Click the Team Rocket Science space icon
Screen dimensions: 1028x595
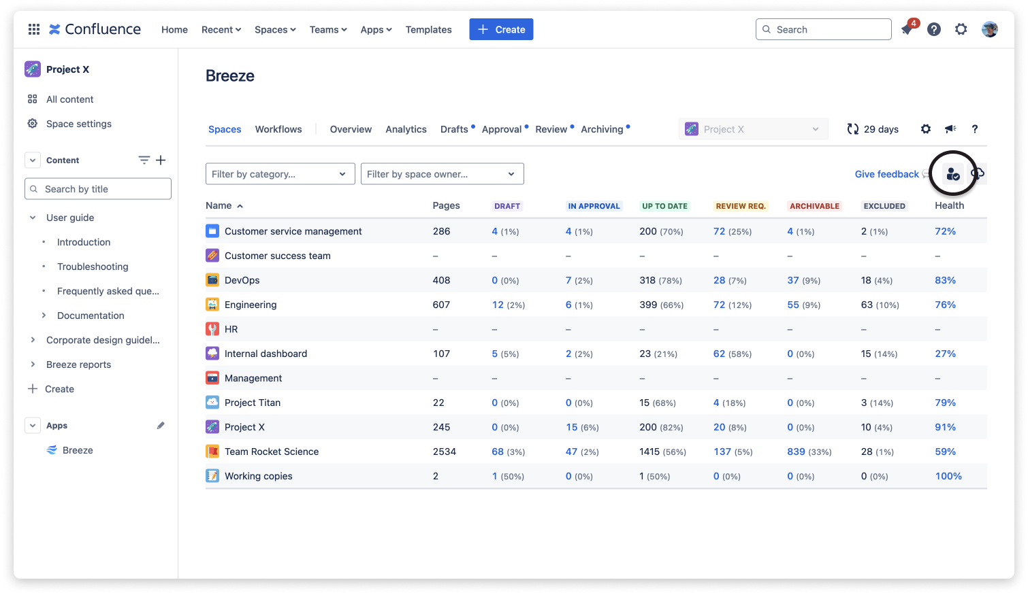(212, 452)
